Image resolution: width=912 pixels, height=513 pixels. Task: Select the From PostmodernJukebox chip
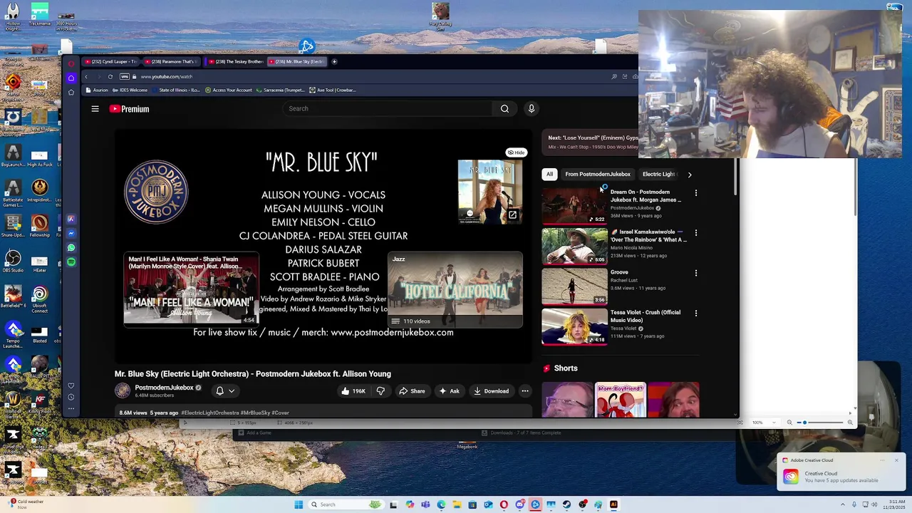(x=597, y=174)
